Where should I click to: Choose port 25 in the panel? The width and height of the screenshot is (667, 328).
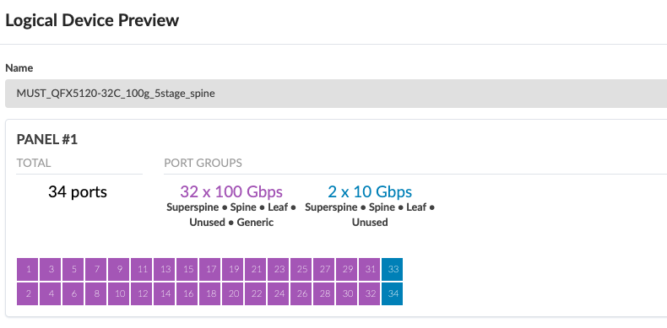coord(301,269)
